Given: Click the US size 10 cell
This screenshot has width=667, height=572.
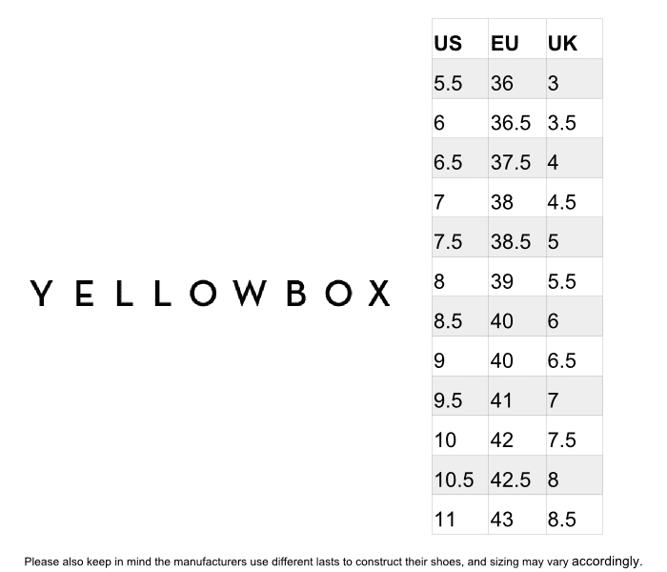Looking at the screenshot, I should coord(460,436).
